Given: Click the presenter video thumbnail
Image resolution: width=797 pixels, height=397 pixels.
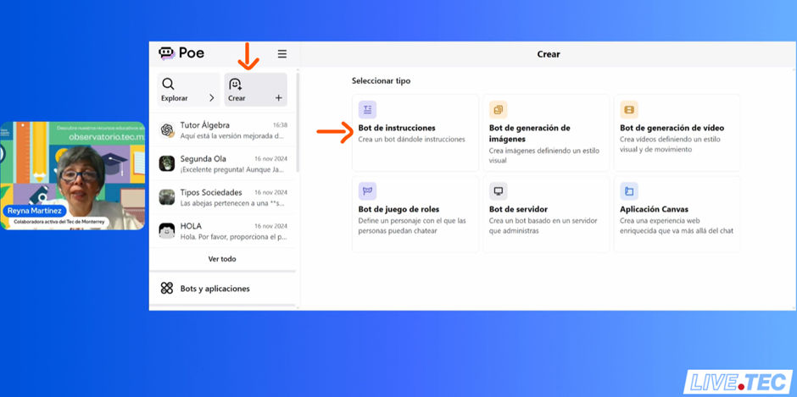Looking at the screenshot, I should (x=72, y=175).
